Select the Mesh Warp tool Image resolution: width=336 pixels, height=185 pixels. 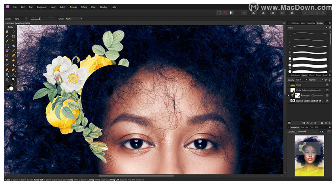click(7, 79)
